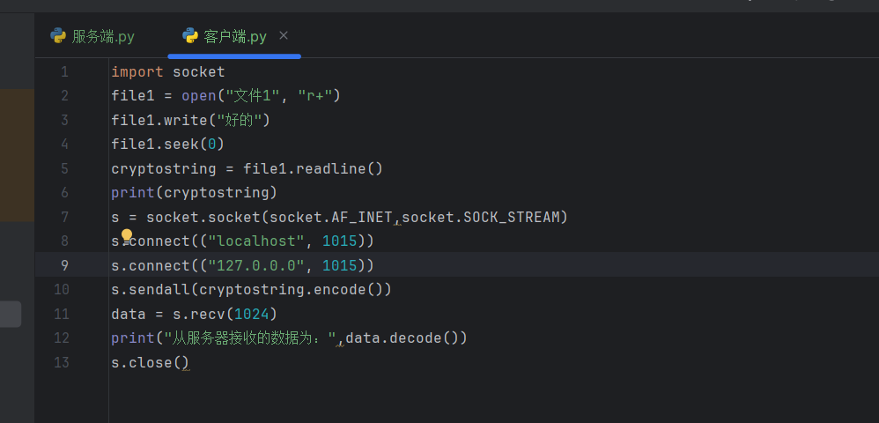This screenshot has width=879, height=423.
Task: Click 'cryptostring.encode()' in the sendall line
Action: [291, 289]
